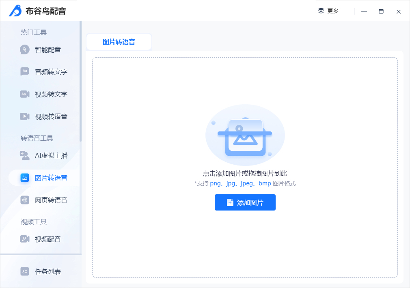410x288 pixels.
Task: Click the bmp format link
Action: point(265,183)
